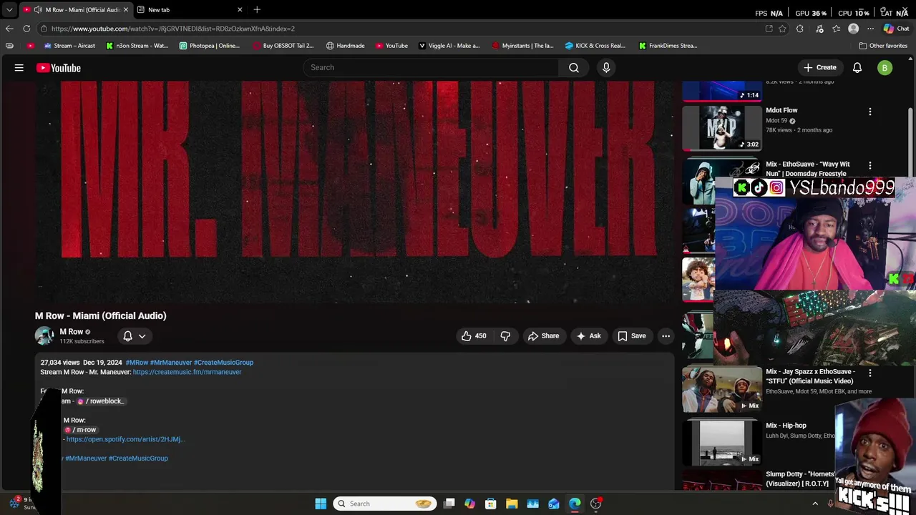Open options for Wavy Wit Nun mix
This screenshot has width=916, height=515.
[870, 165]
